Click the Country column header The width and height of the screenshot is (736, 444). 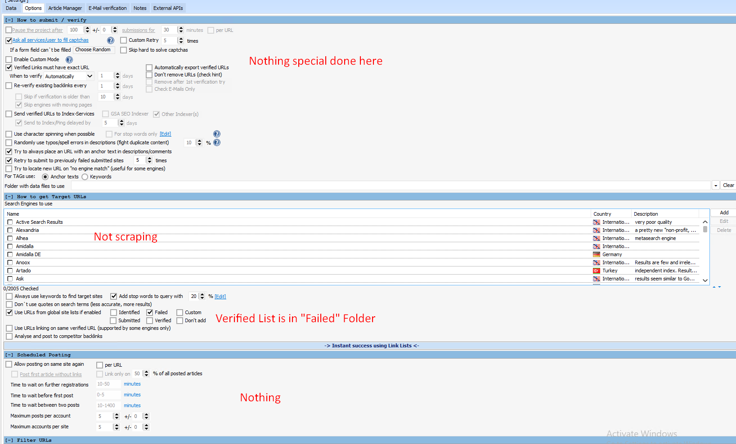(x=611, y=214)
